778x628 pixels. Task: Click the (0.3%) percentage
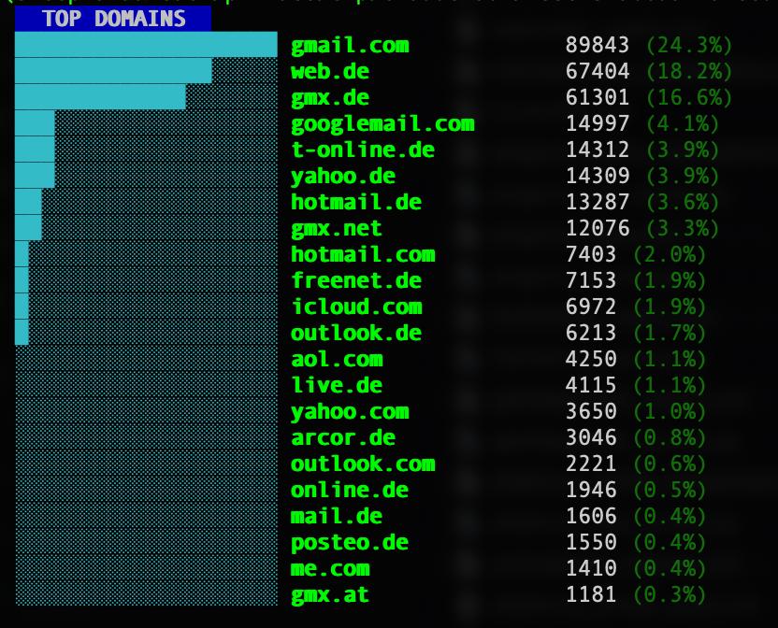(670, 594)
